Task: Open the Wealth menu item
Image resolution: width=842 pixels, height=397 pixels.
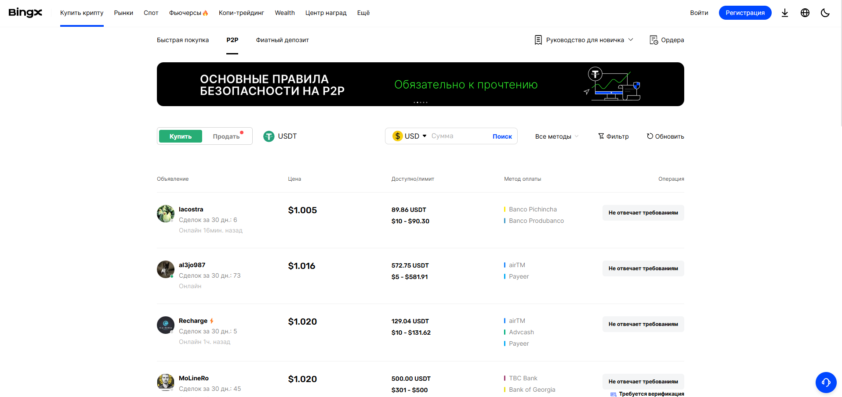Action: pos(285,13)
